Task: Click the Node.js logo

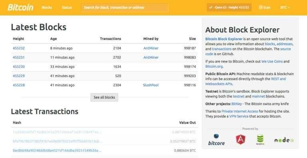Action: coord(284,140)
